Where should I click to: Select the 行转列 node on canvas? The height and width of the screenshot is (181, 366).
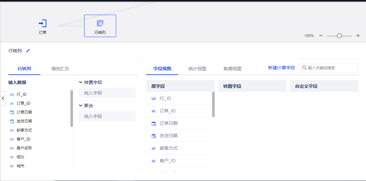click(100, 26)
